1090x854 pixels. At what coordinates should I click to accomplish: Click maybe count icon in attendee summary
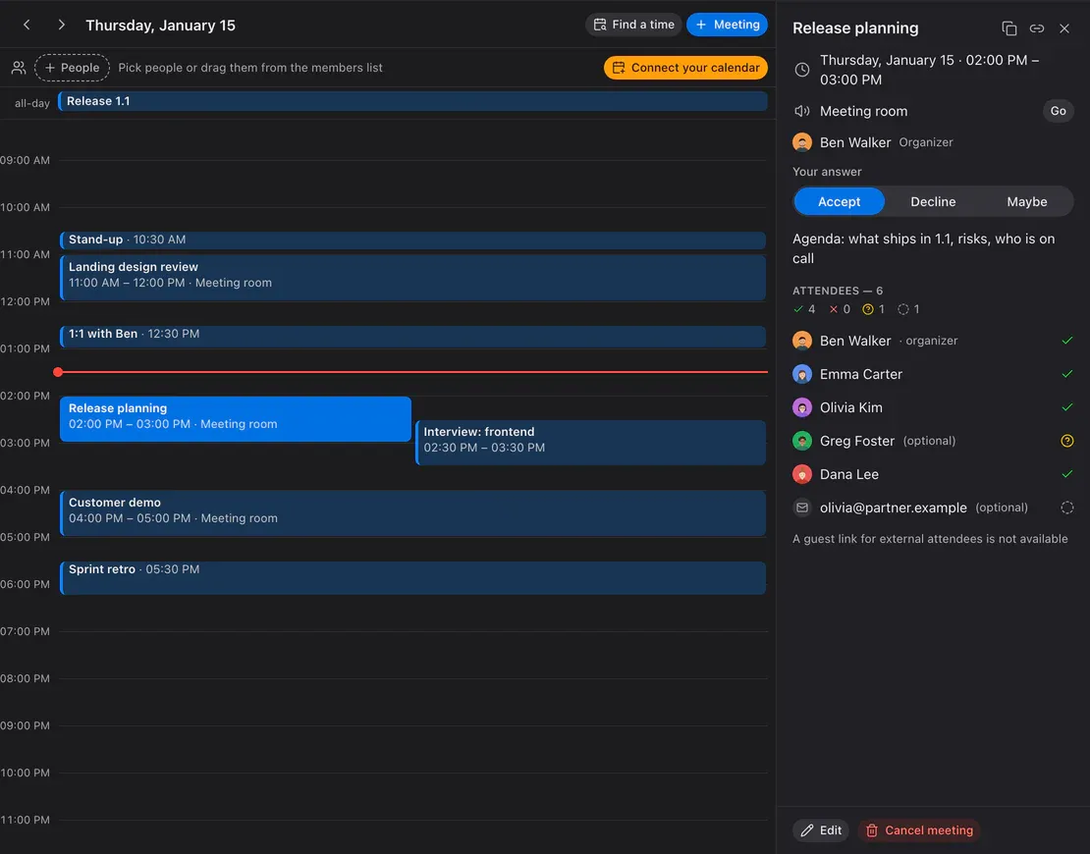pyautogui.click(x=867, y=309)
